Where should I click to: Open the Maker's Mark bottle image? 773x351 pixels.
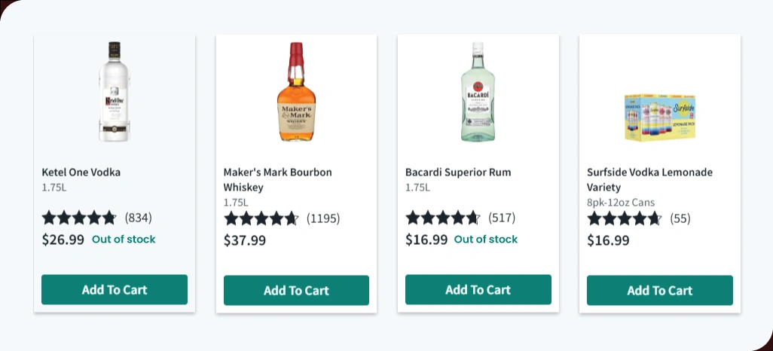click(x=296, y=92)
